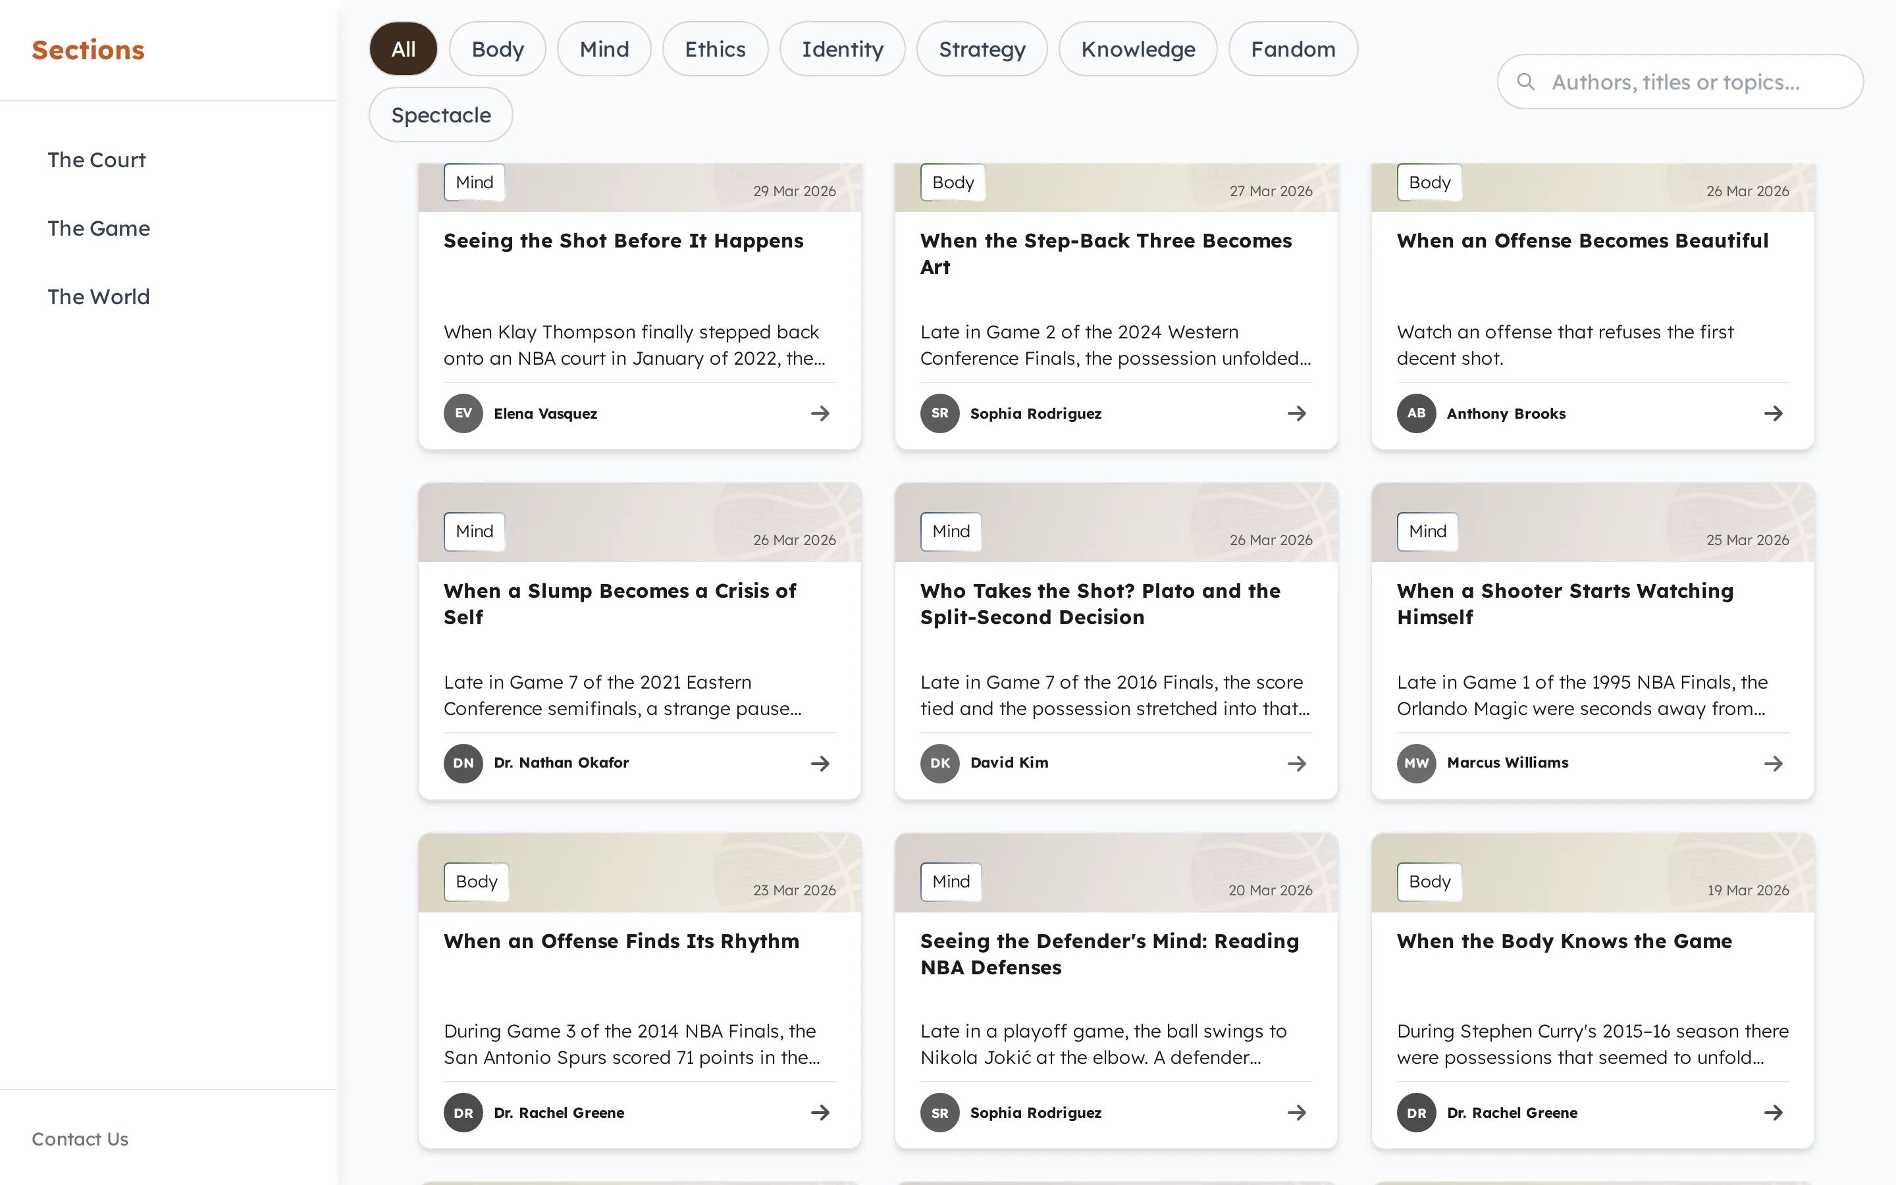This screenshot has height=1185, width=1896.
Task: Click author name David Kim
Action: [x=1009, y=762]
